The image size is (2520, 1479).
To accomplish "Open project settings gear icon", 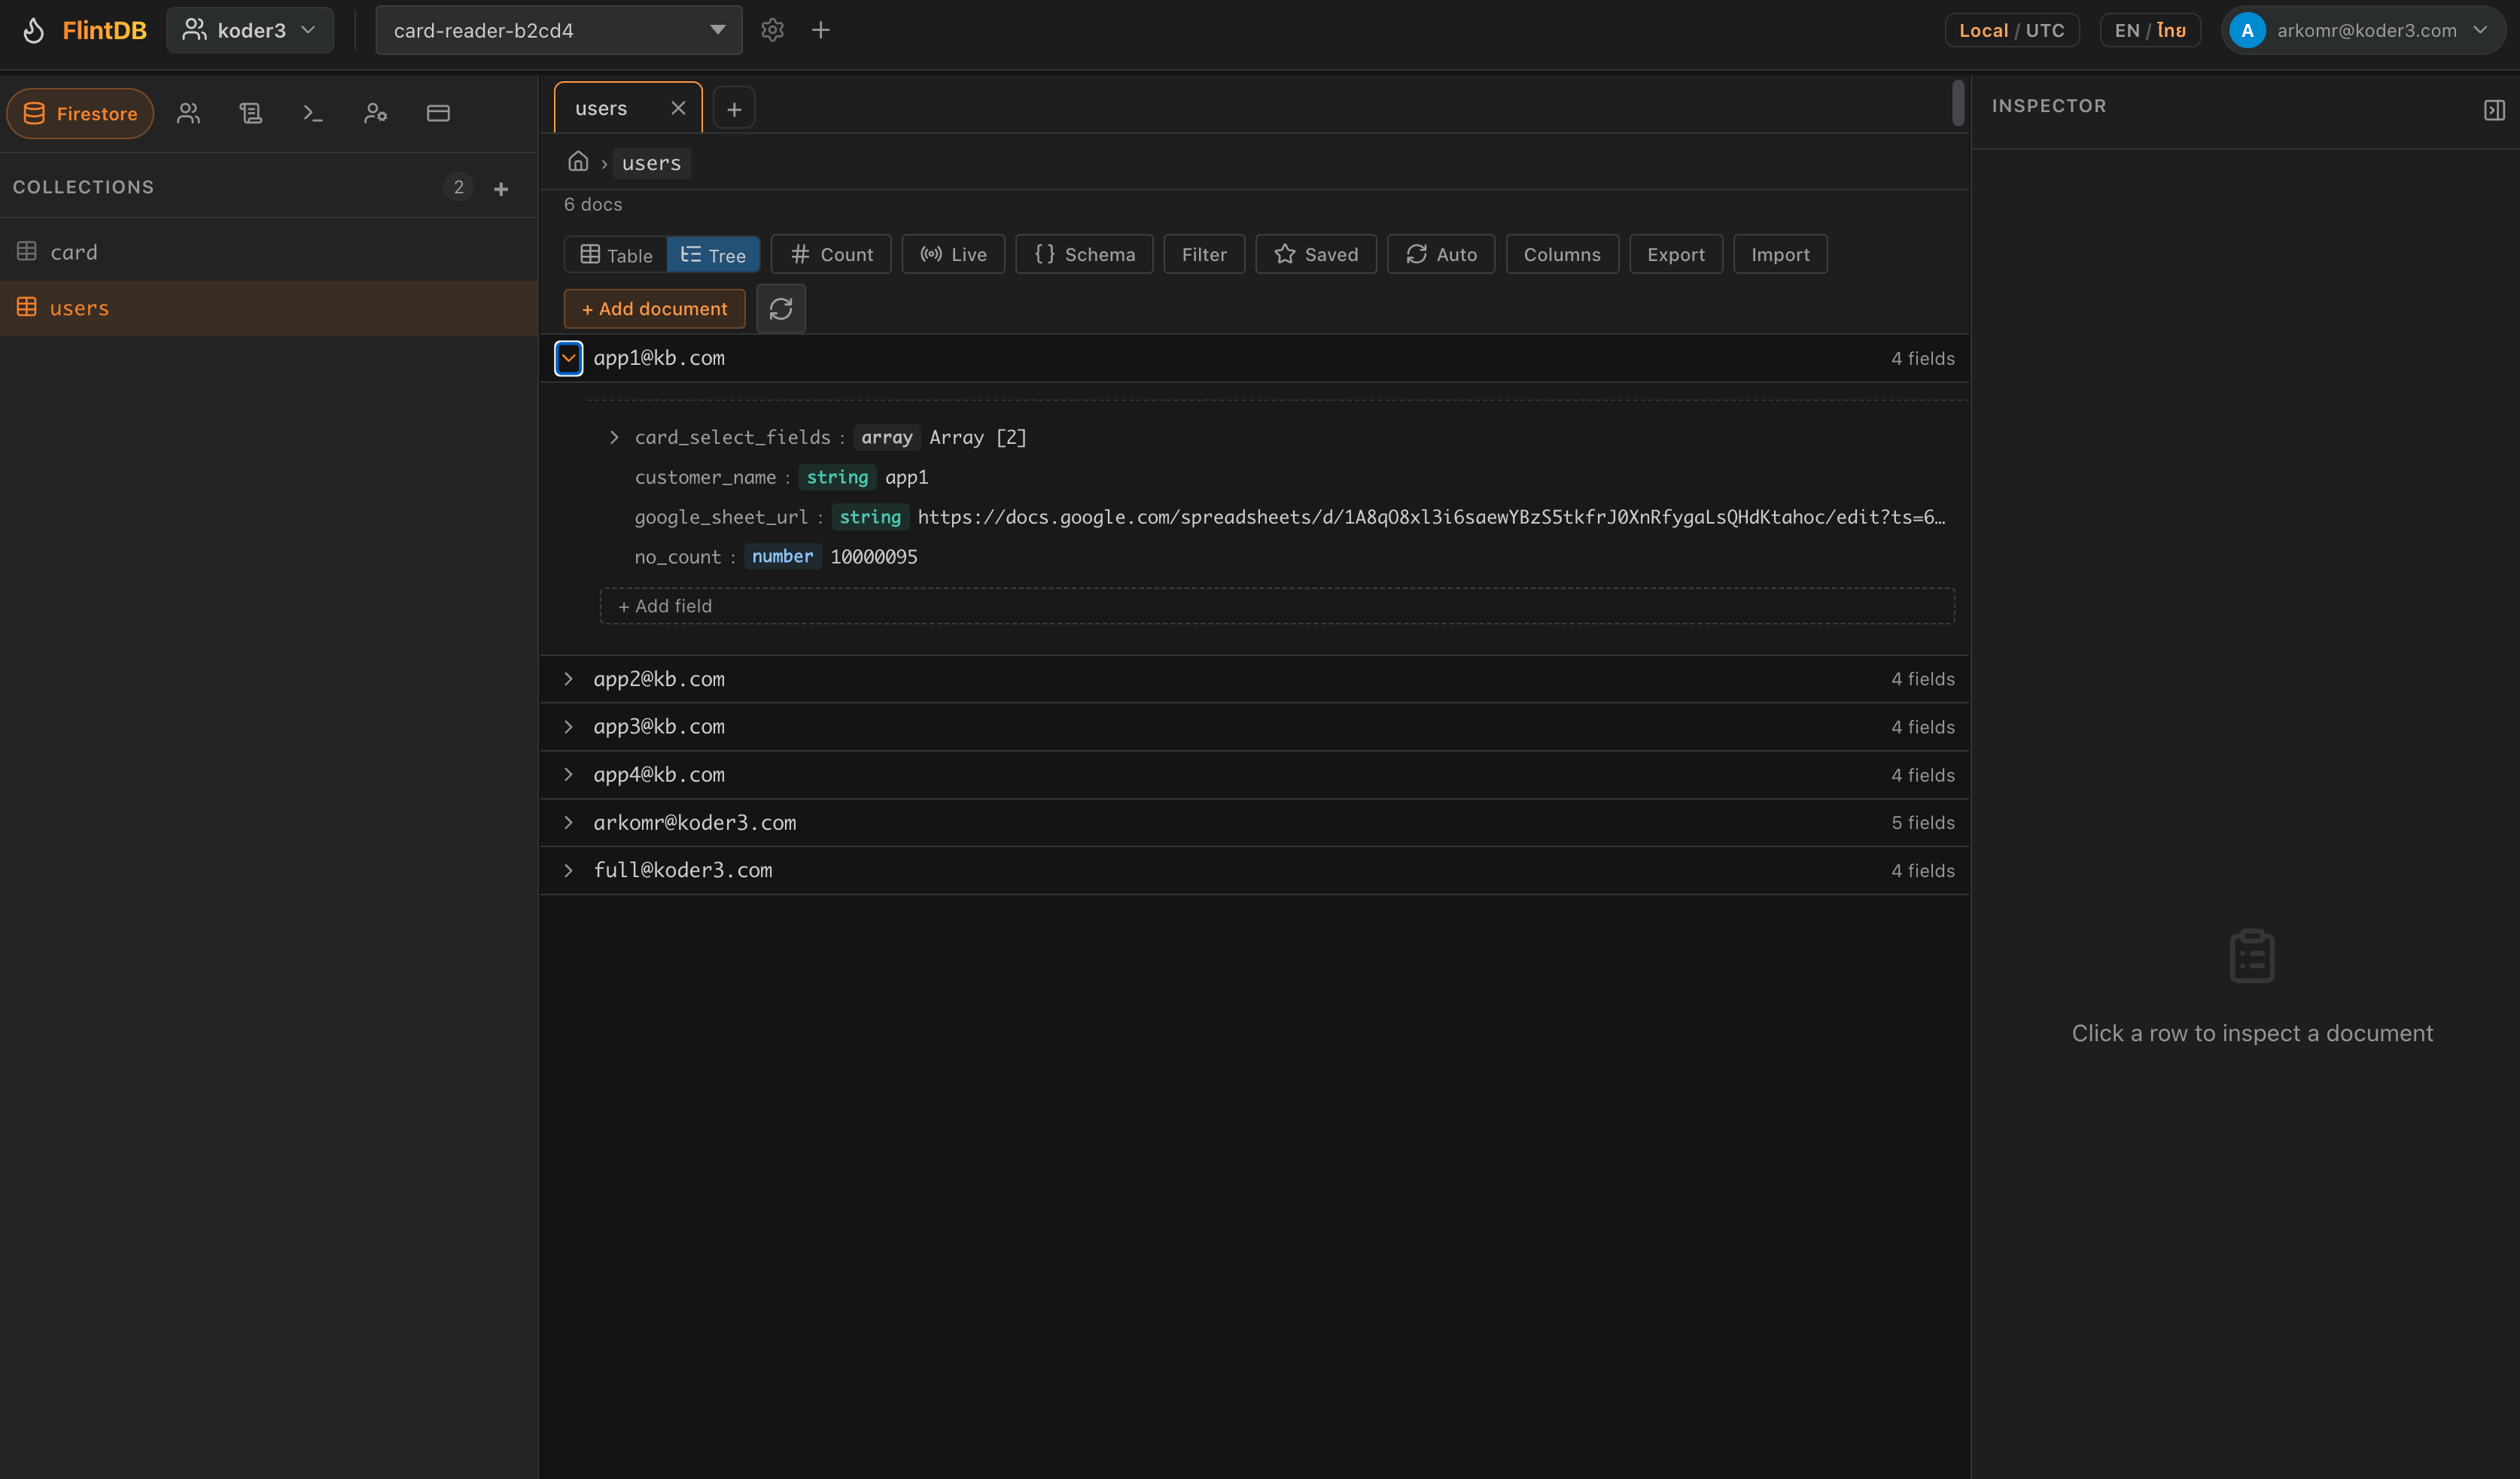I will (x=772, y=30).
